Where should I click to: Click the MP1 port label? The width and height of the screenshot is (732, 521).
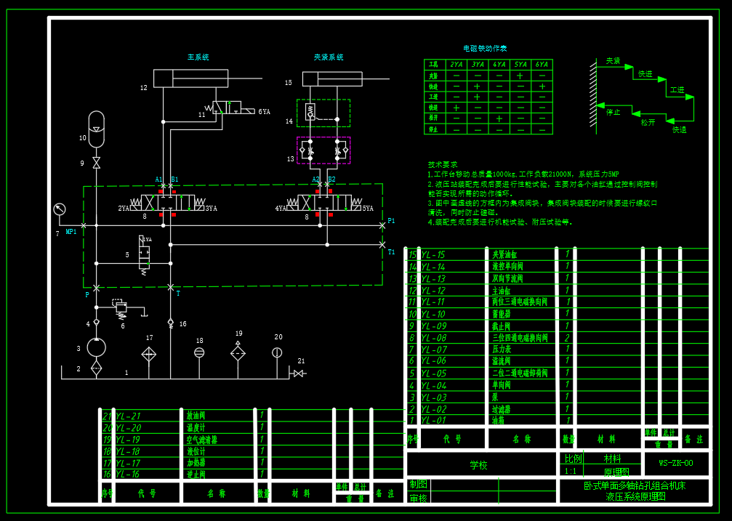pos(71,232)
